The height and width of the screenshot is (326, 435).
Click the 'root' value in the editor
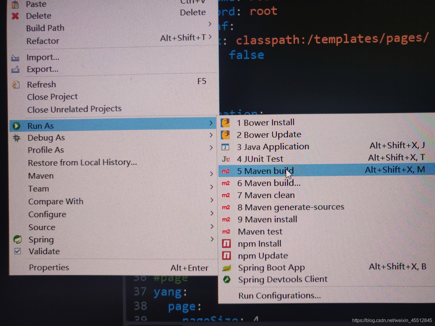(263, 11)
